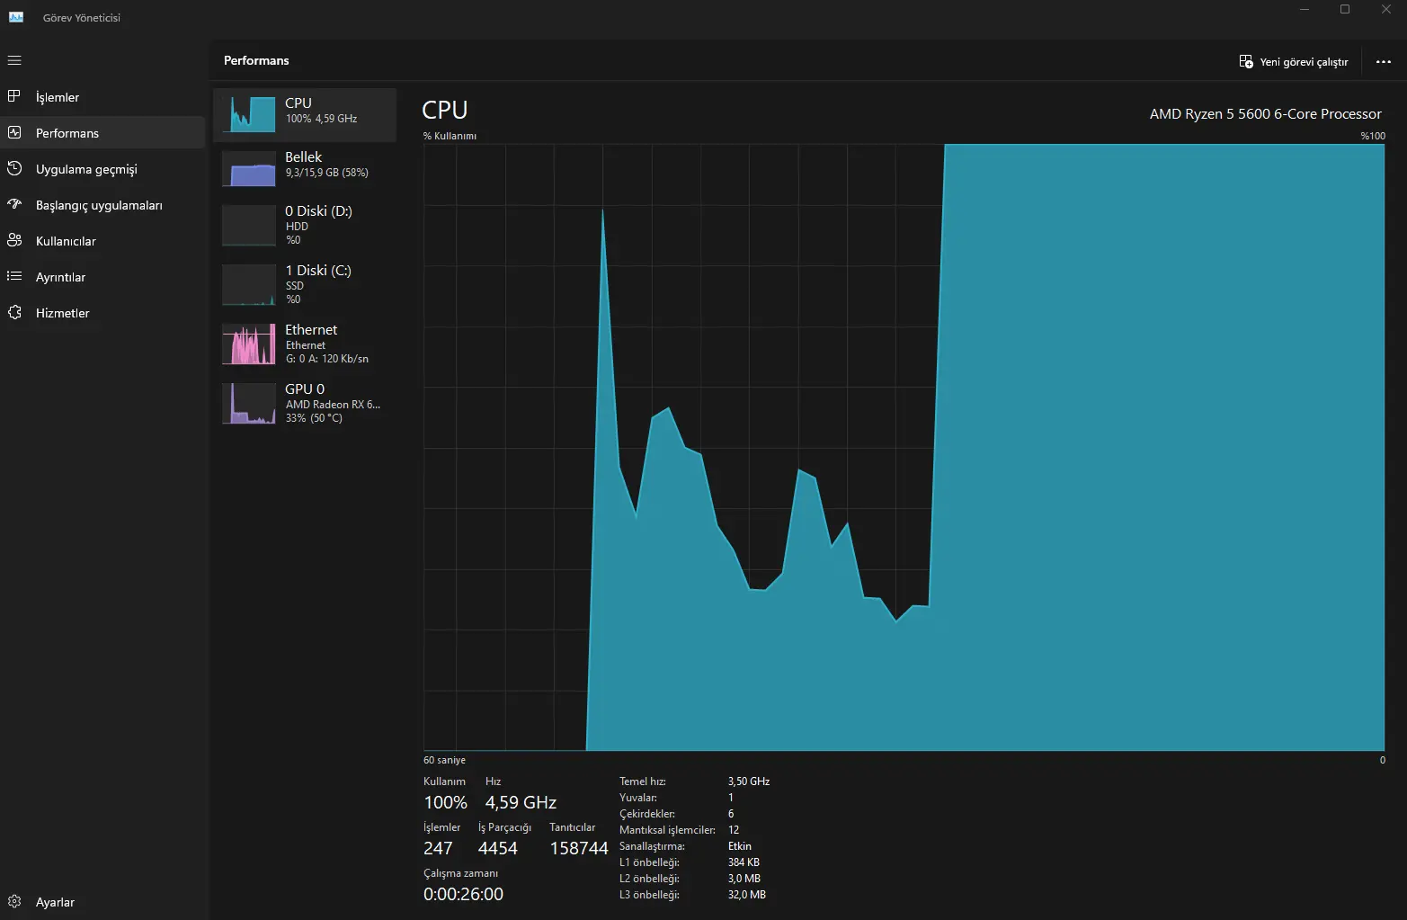1407x920 pixels.
Task: Open the three-dots more options menu
Action: pyautogui.click(x=1384, y=62)
